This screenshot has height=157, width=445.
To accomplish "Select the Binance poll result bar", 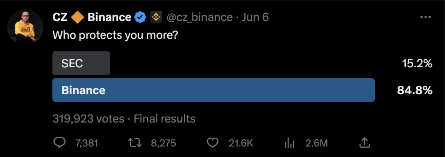I will click(x=213, y=90).
